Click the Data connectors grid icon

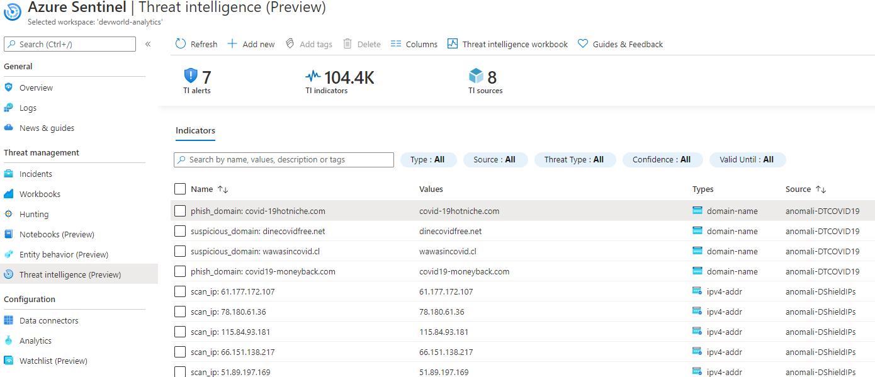(8, 320)
